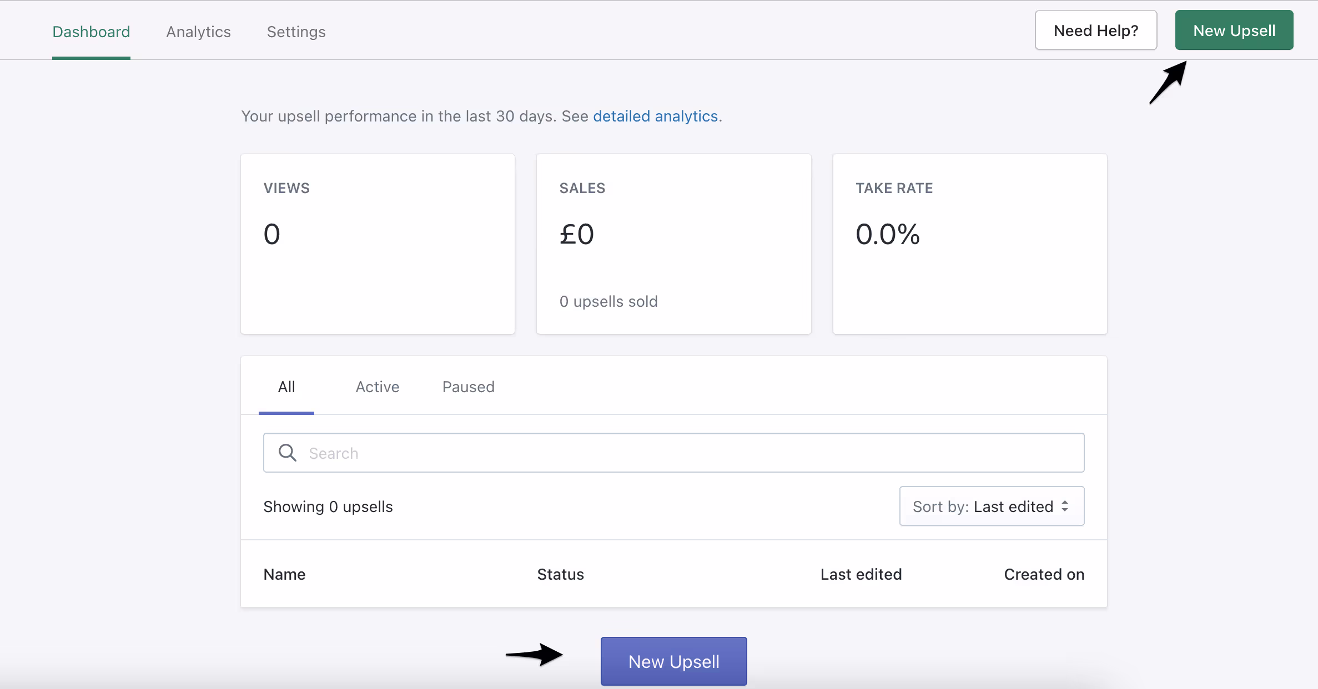Viewport: 1318px width, 689px height.
Task: Follow the detailed analytics link
Action: (x=655, y=116)
